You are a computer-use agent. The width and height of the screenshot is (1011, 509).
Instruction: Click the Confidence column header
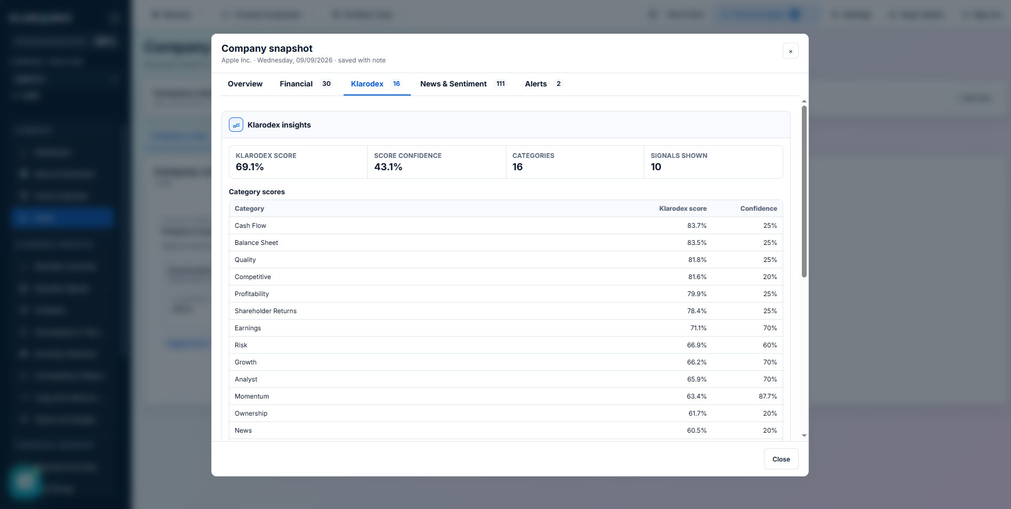click(x=759, y=209)
